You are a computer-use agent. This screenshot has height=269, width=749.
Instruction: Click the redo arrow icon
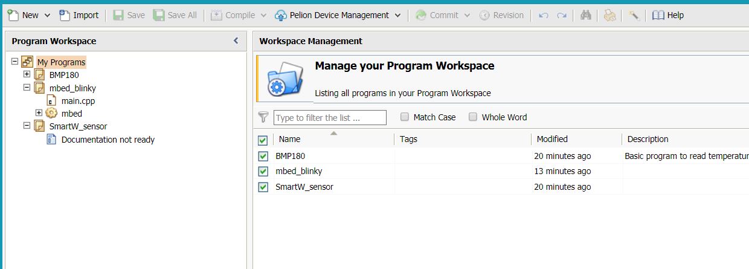562,15
